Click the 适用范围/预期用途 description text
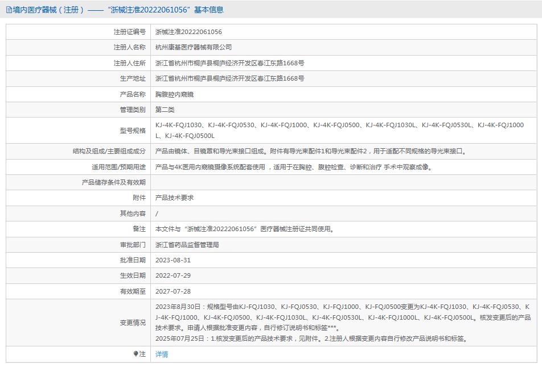542x368 pixels. click(294, 167)
